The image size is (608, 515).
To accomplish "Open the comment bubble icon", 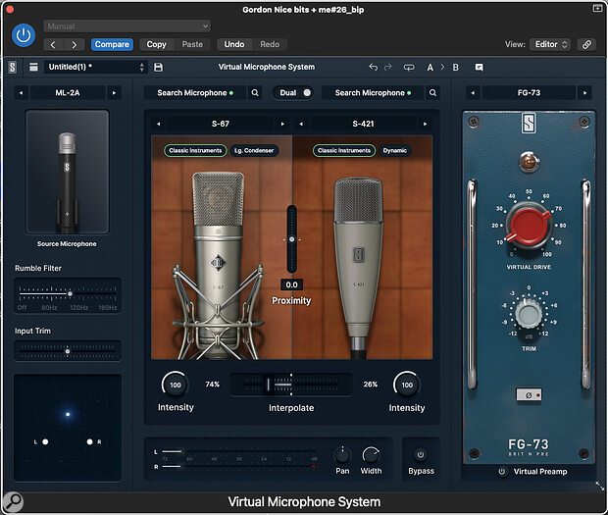I will pyautogui.click(x=480, y=68).
